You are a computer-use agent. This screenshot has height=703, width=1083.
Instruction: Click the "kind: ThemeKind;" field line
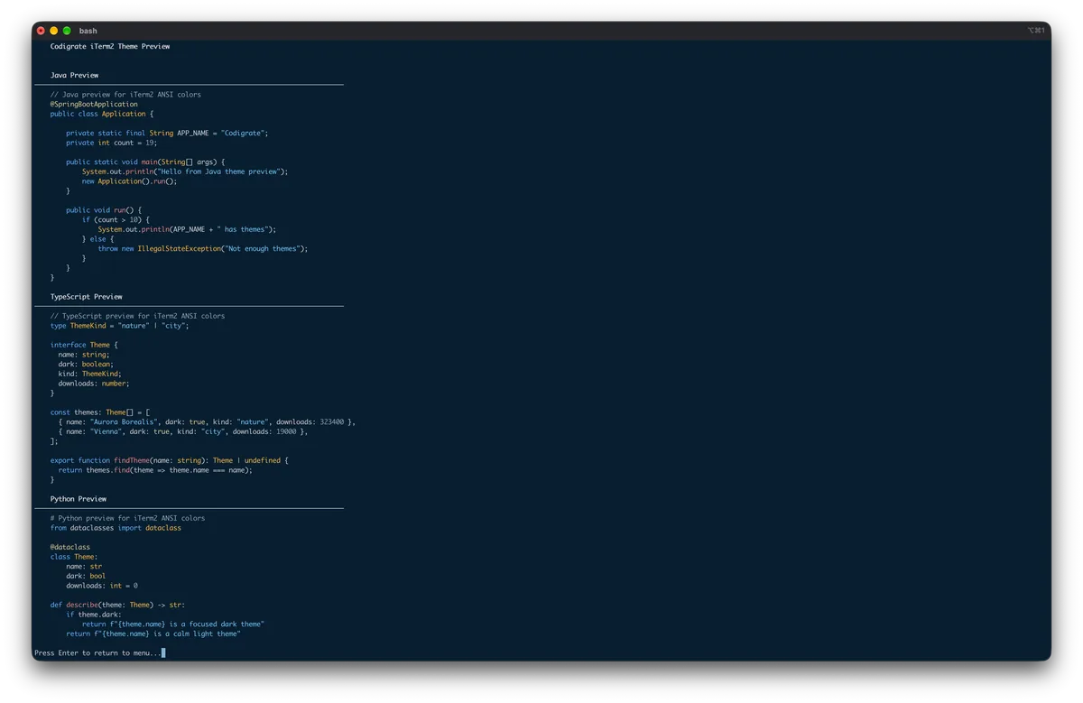tap(89, 374)
